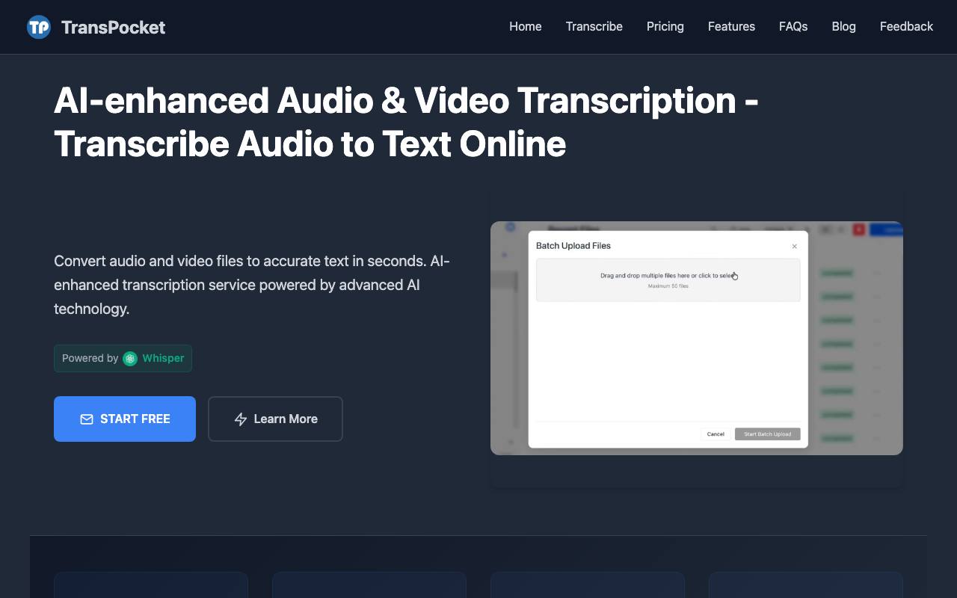Open the Home menu item
The width and height of the screenshot is (957, 598).
click(526, 26)
